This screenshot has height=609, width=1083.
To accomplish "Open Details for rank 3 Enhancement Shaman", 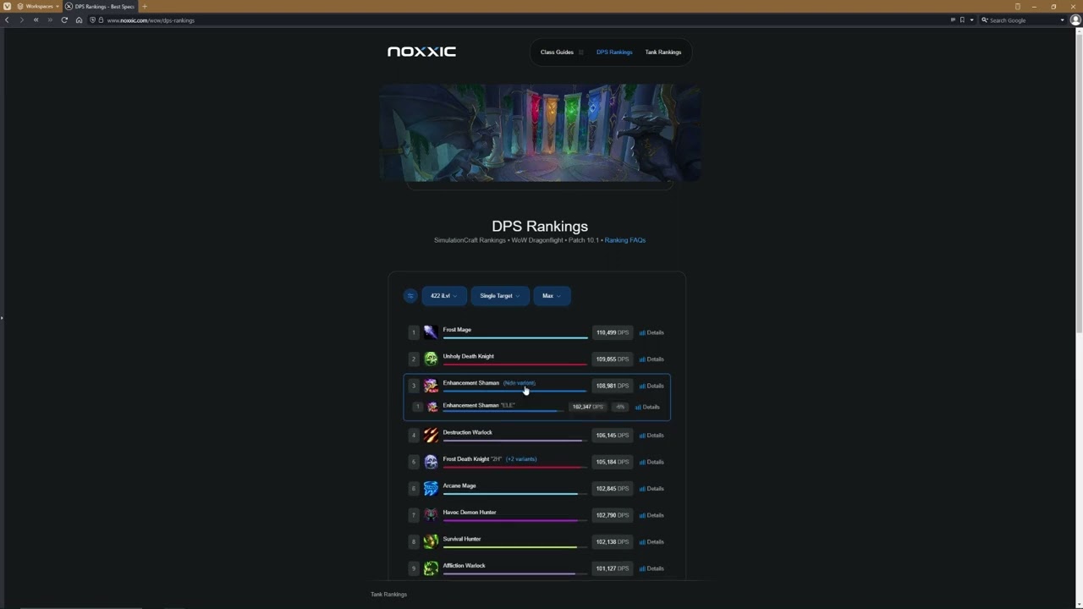I will click(x=651, y=386).
